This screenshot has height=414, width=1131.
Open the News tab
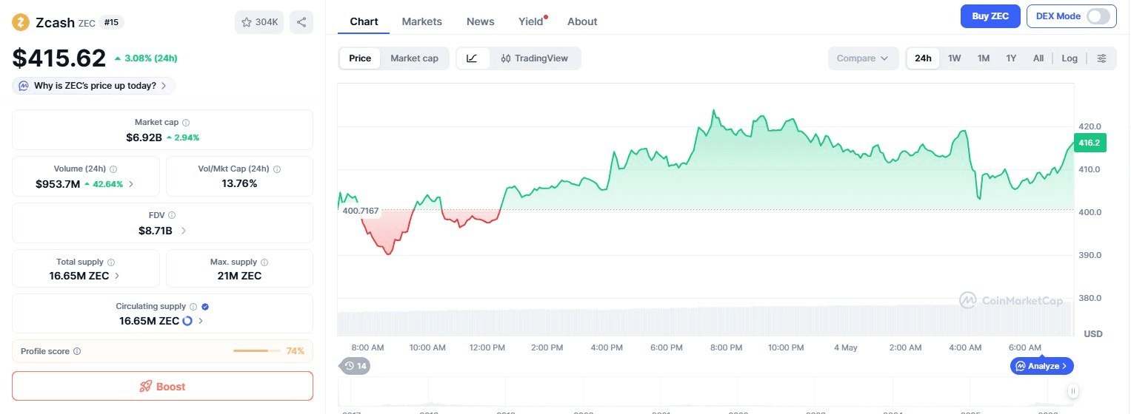481,21
